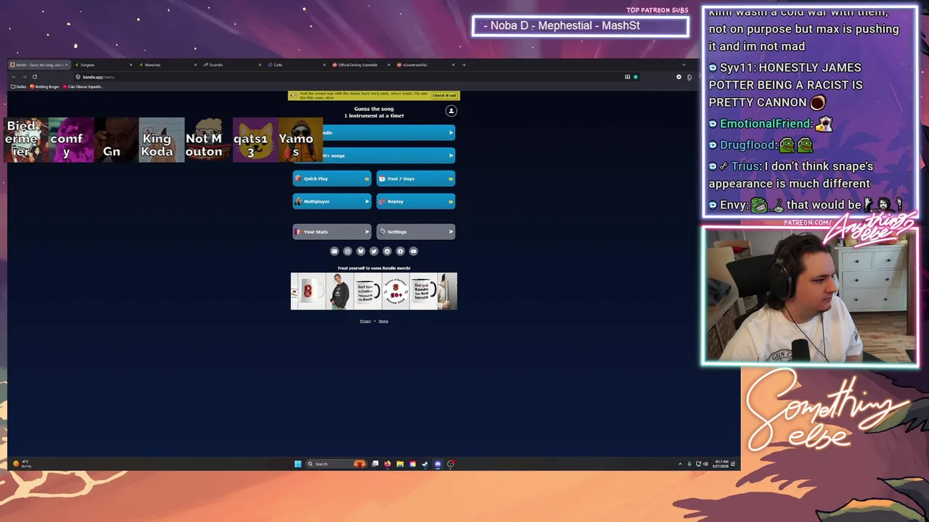Open the Instagram social icon
This screenshot has height=522, width=929.
click(x=348, y=252)
